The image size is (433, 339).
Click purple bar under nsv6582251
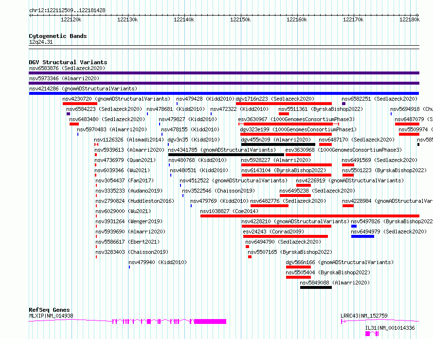tap(343, 104)
